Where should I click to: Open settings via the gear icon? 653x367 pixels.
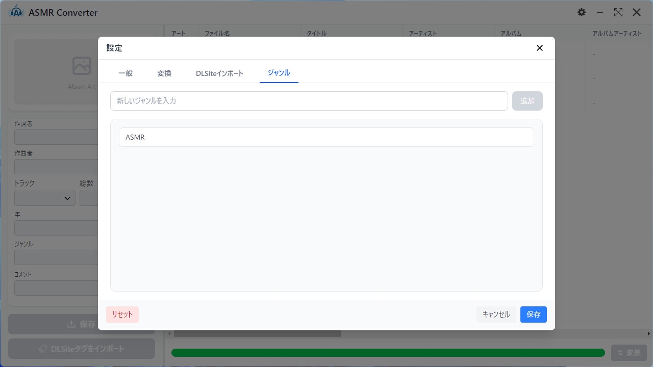pyautogui.click(x=582, y=12)
